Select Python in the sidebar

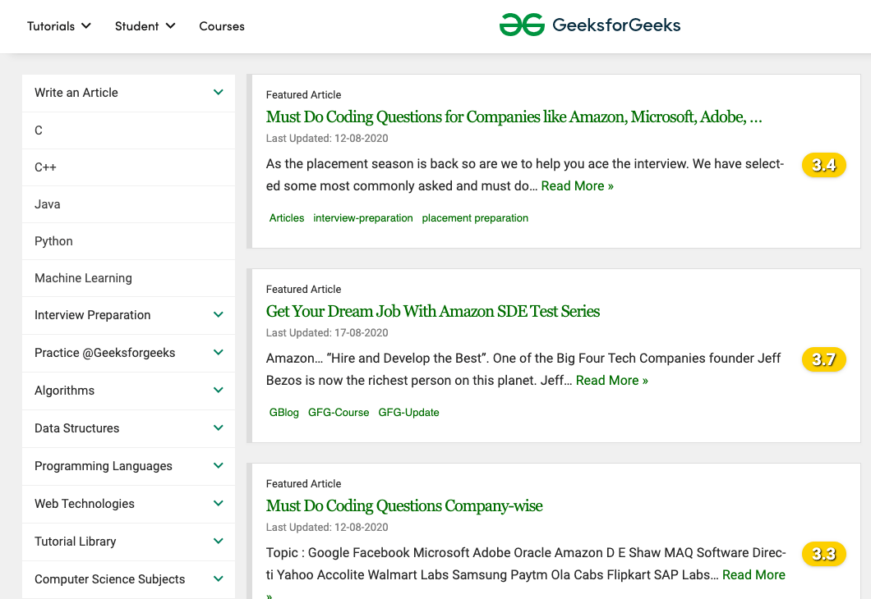pyautogui.click(x=53, y=241)
